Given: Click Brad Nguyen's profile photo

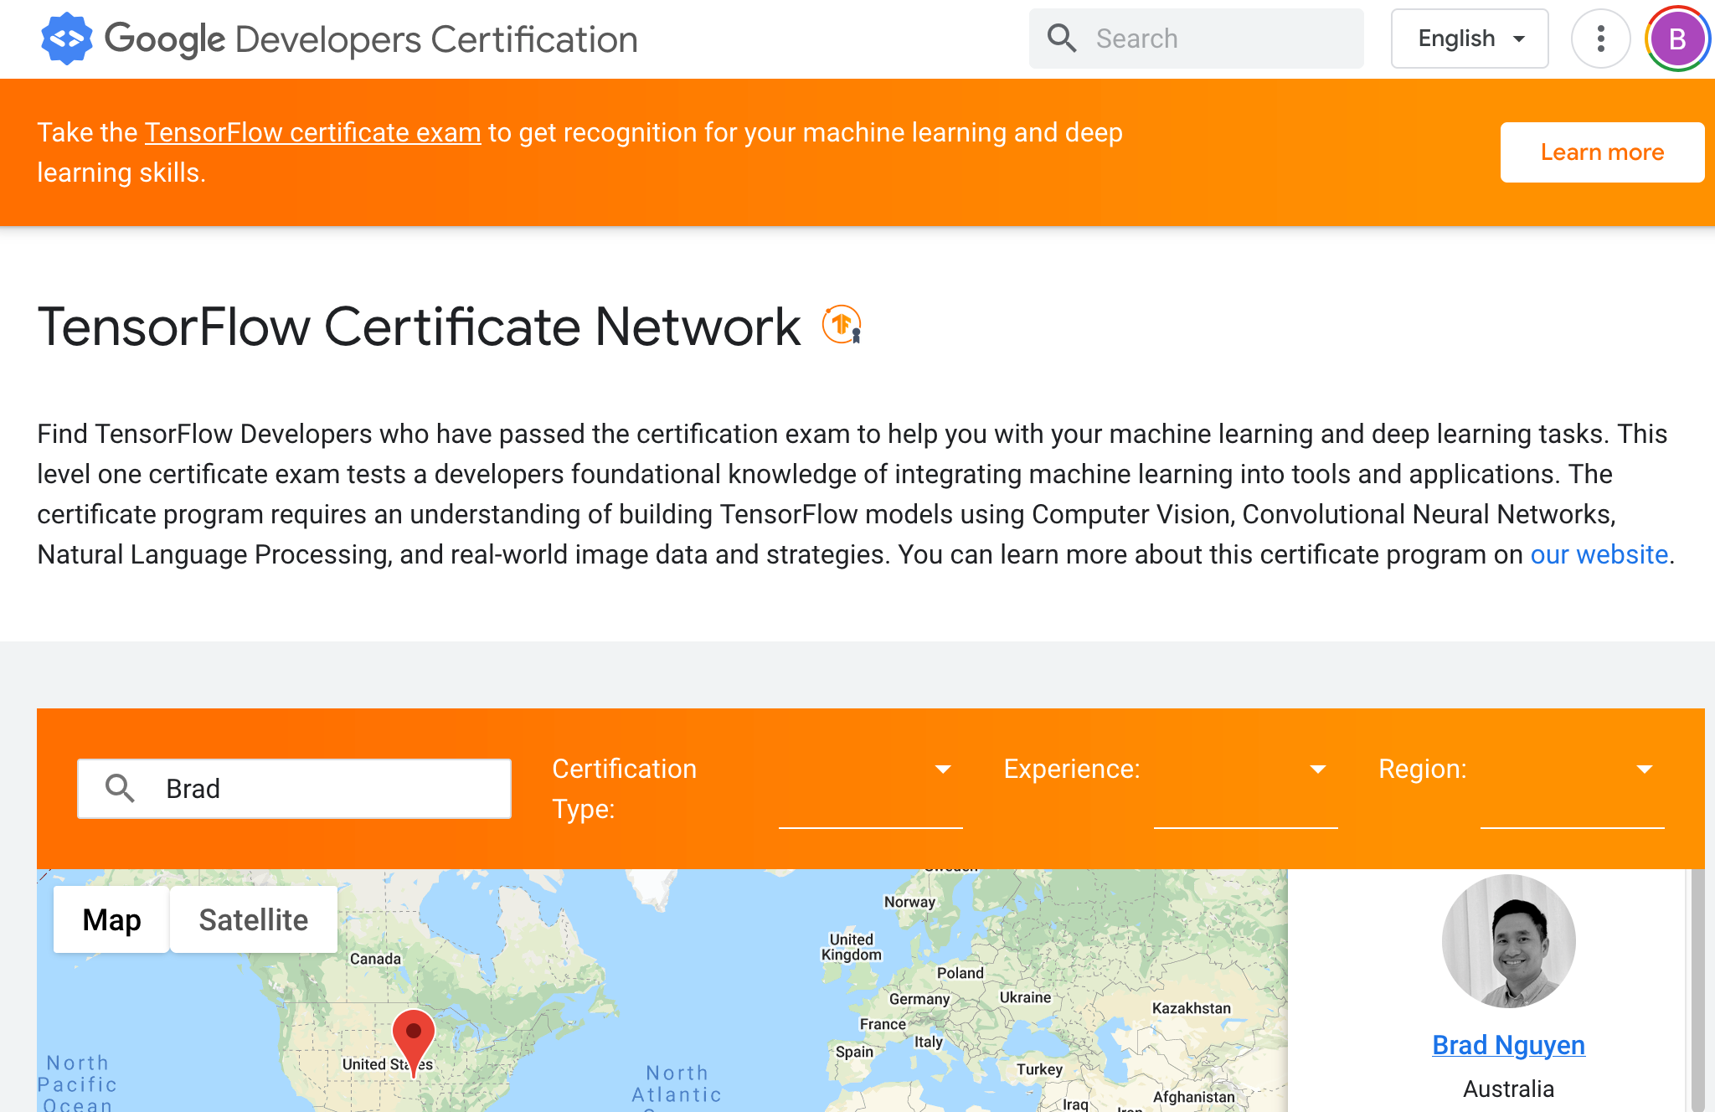Looking at the screenshot, I should tap(1508, 941).
